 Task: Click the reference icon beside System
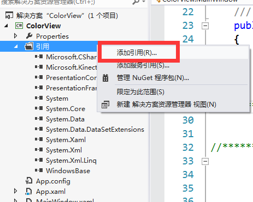pos(39,98)
